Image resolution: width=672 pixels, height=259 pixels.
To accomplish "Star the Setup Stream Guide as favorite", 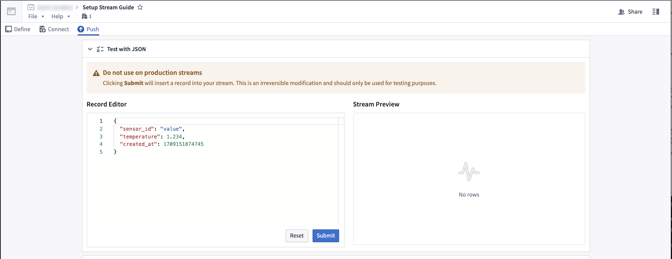I will 140,7.
